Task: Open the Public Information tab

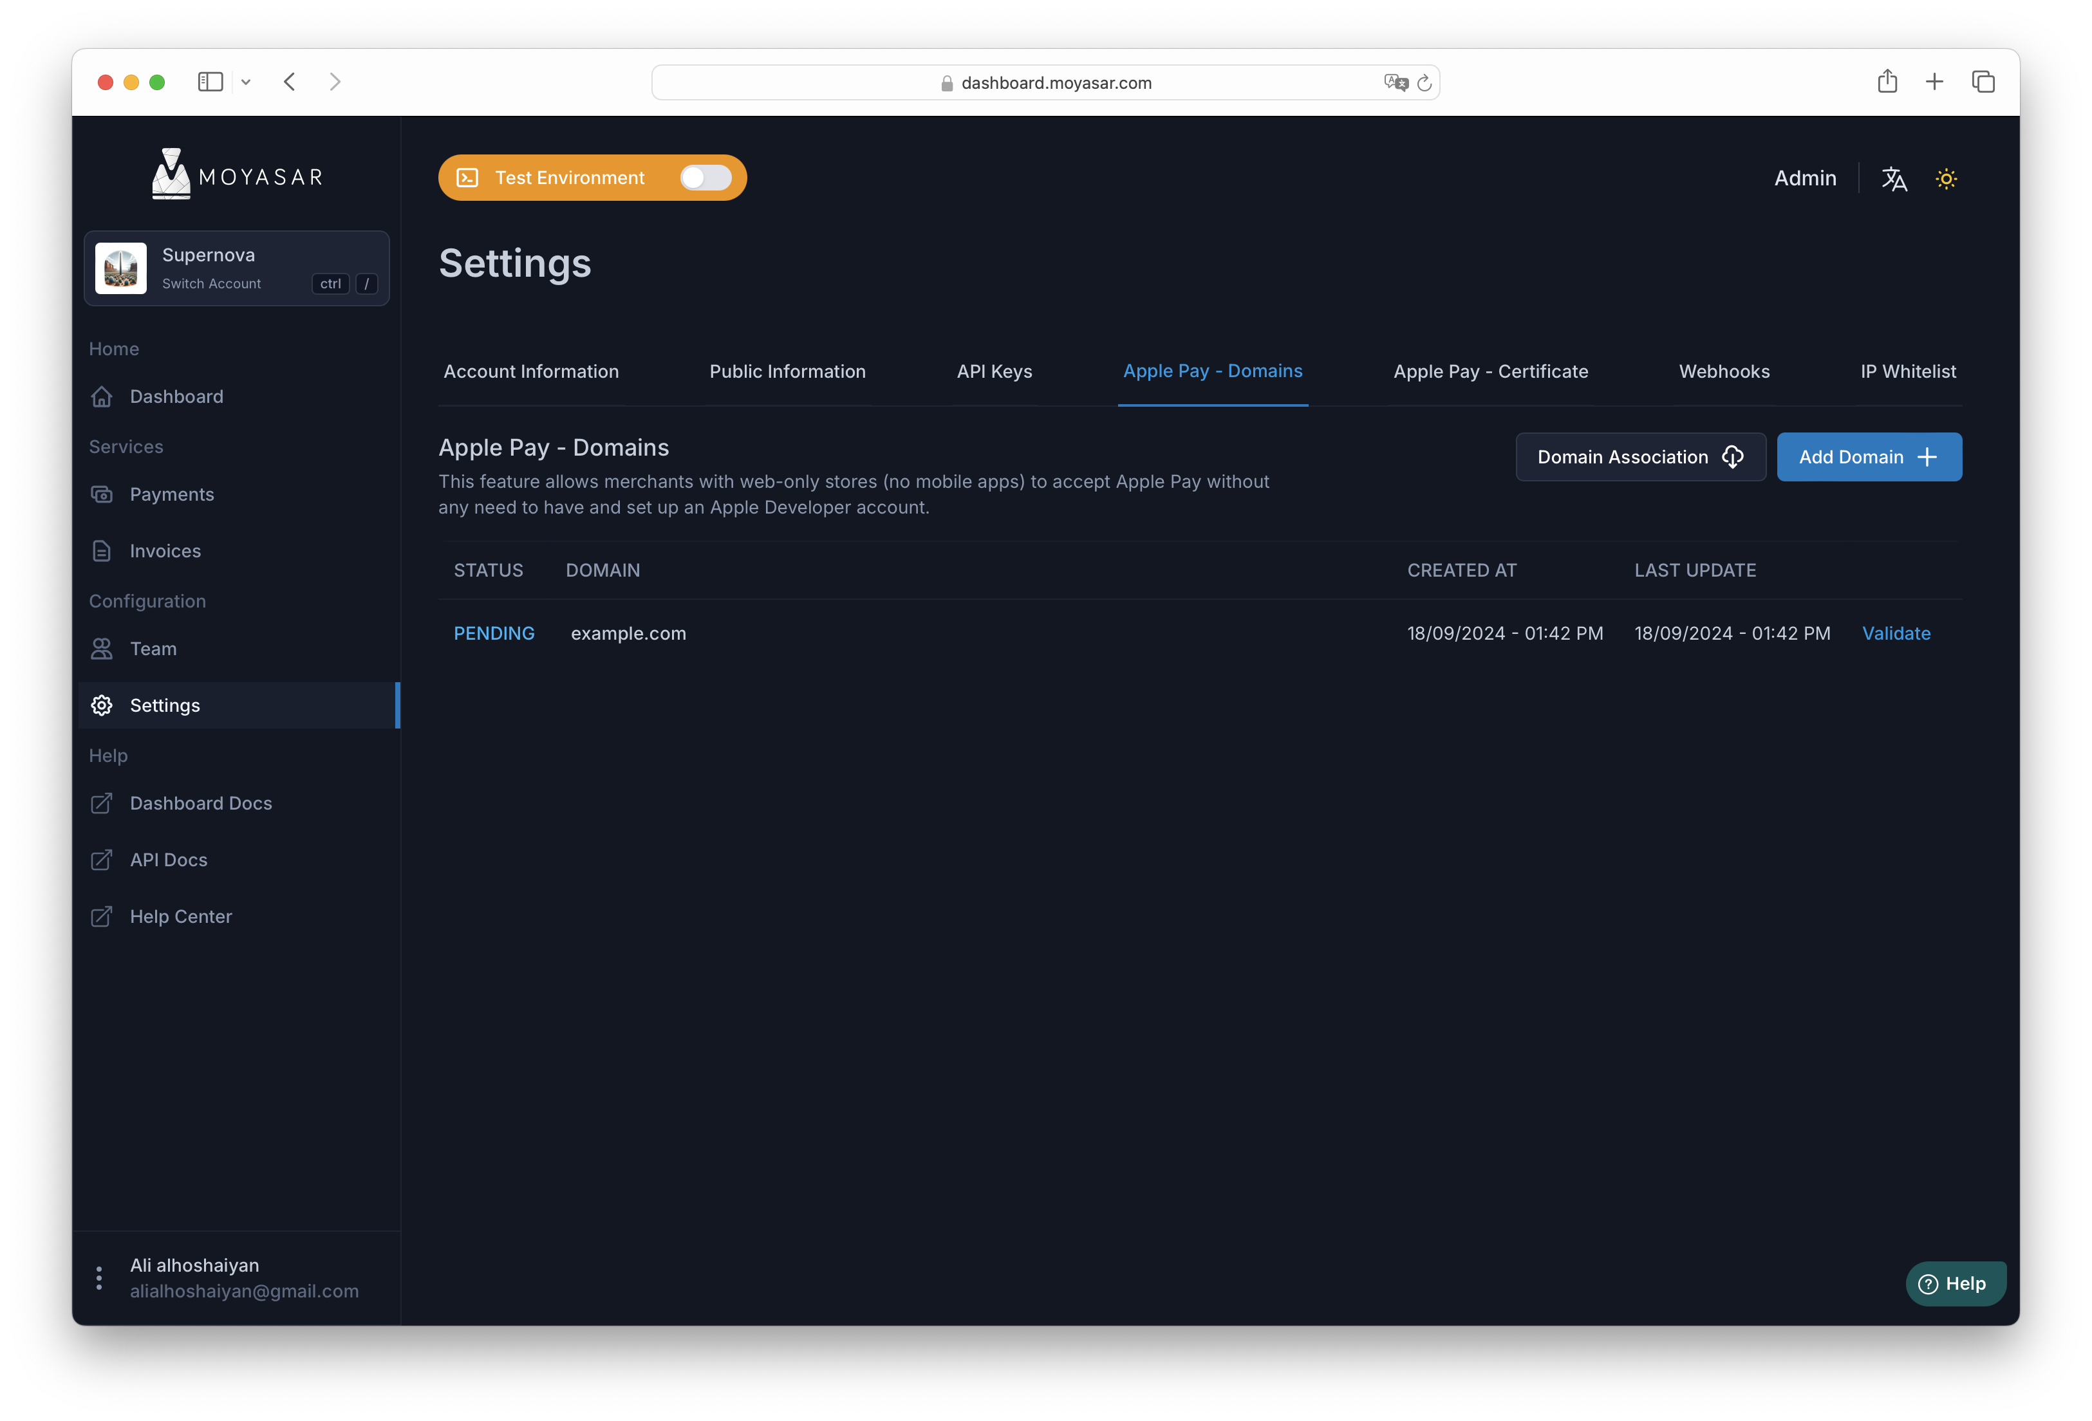Action: (787, 371)
